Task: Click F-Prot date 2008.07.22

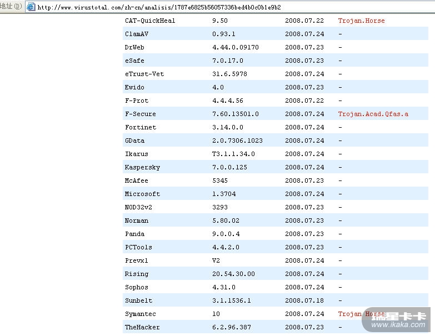Action: click(304, 101)
